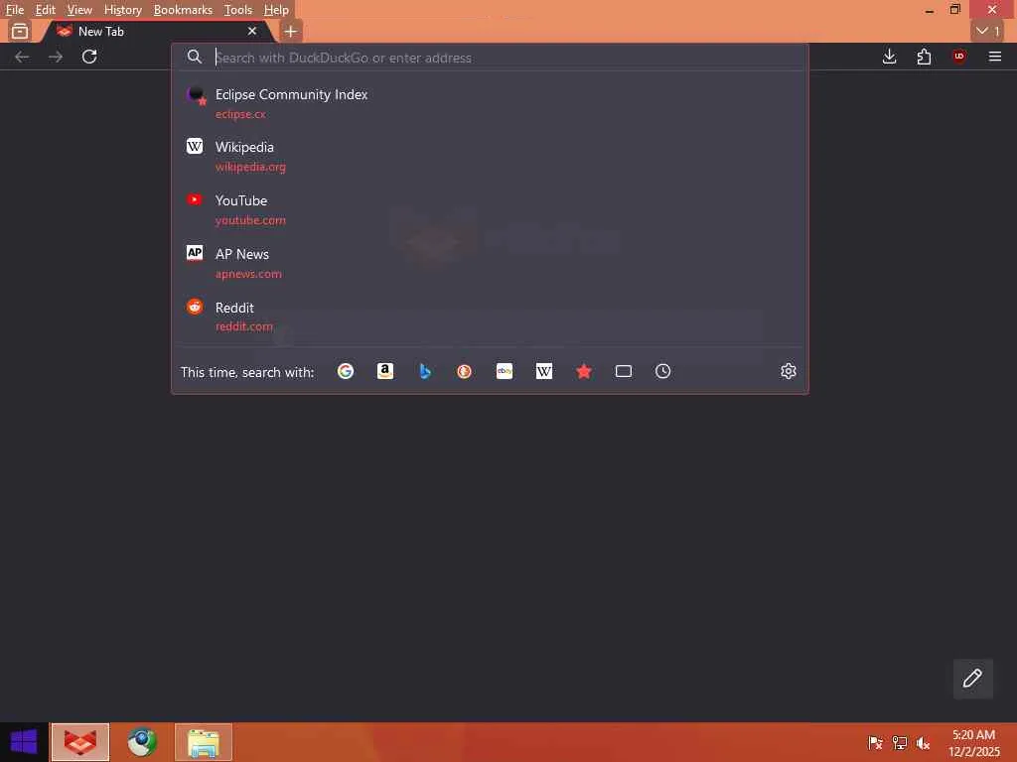Image resolution: width=1017 pixels, height=762 pixels.
Task: Open the File menu
Action: pos(14,10)
